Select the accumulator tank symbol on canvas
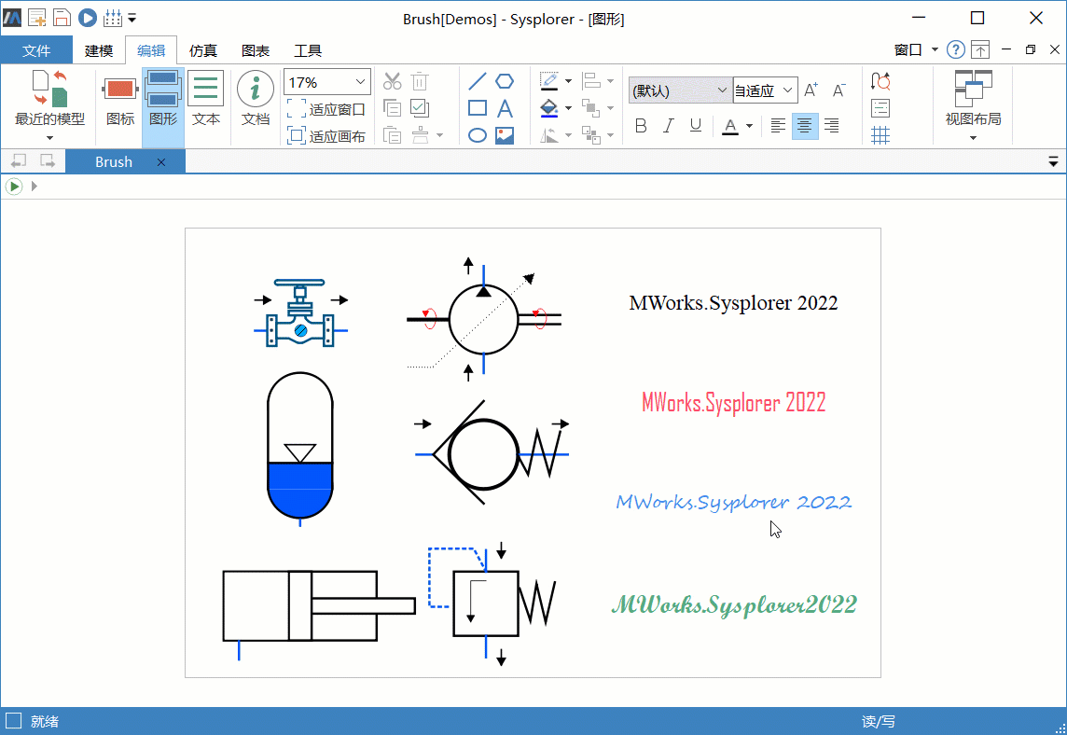Viewport: 1067px width, 735px height. pyautogui.click(x=300, y=450)
